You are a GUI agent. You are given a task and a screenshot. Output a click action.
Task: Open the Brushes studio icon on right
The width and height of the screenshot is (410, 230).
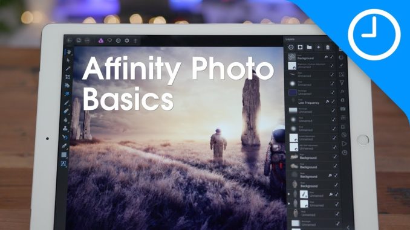(x=341, y=66)
